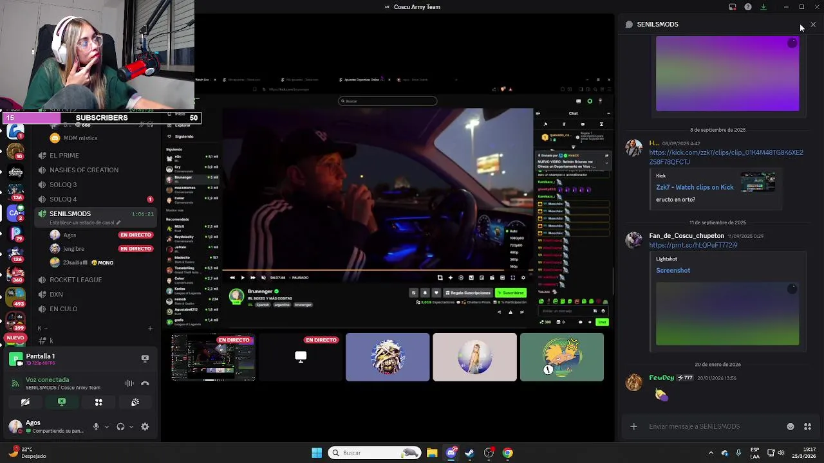Open activities button in voice panel
The image size is (824, 463).
click(x=98, y=402)
